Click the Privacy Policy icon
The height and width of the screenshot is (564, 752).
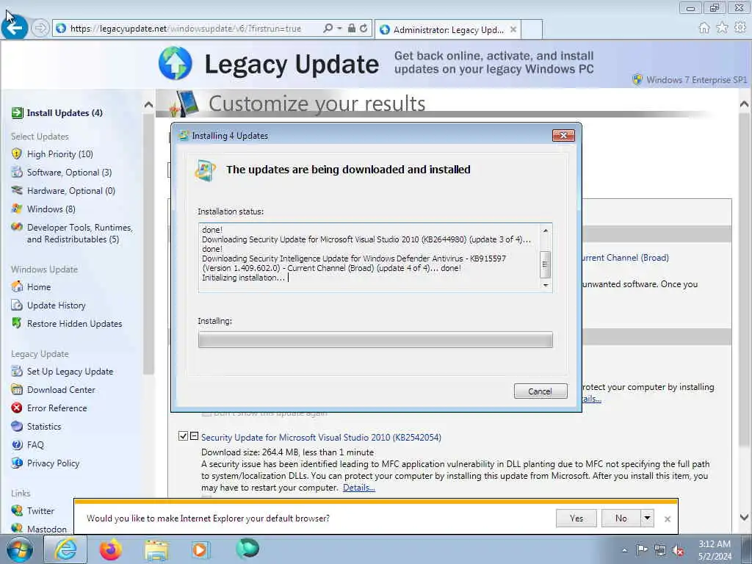[x=17, y=463]
